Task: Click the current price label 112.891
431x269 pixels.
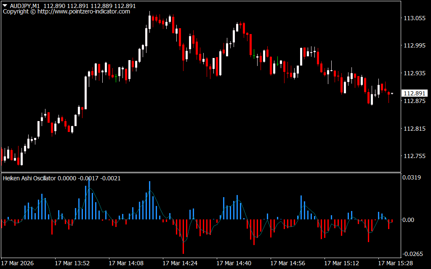Action: [415, 93]
